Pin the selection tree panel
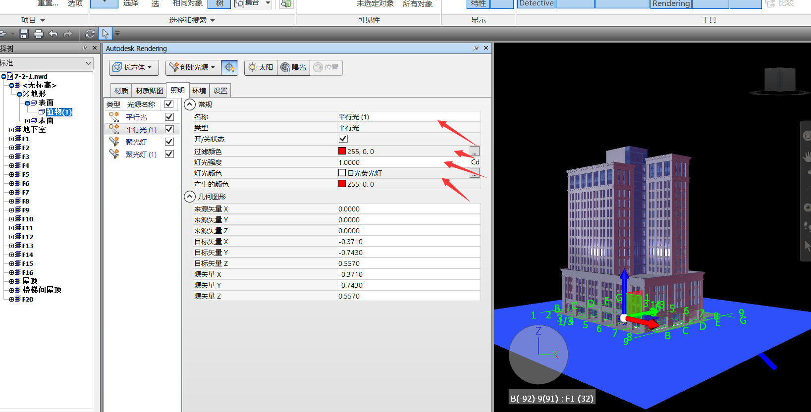The width and height of the screenshot is (811, 412). click(85, 48)
